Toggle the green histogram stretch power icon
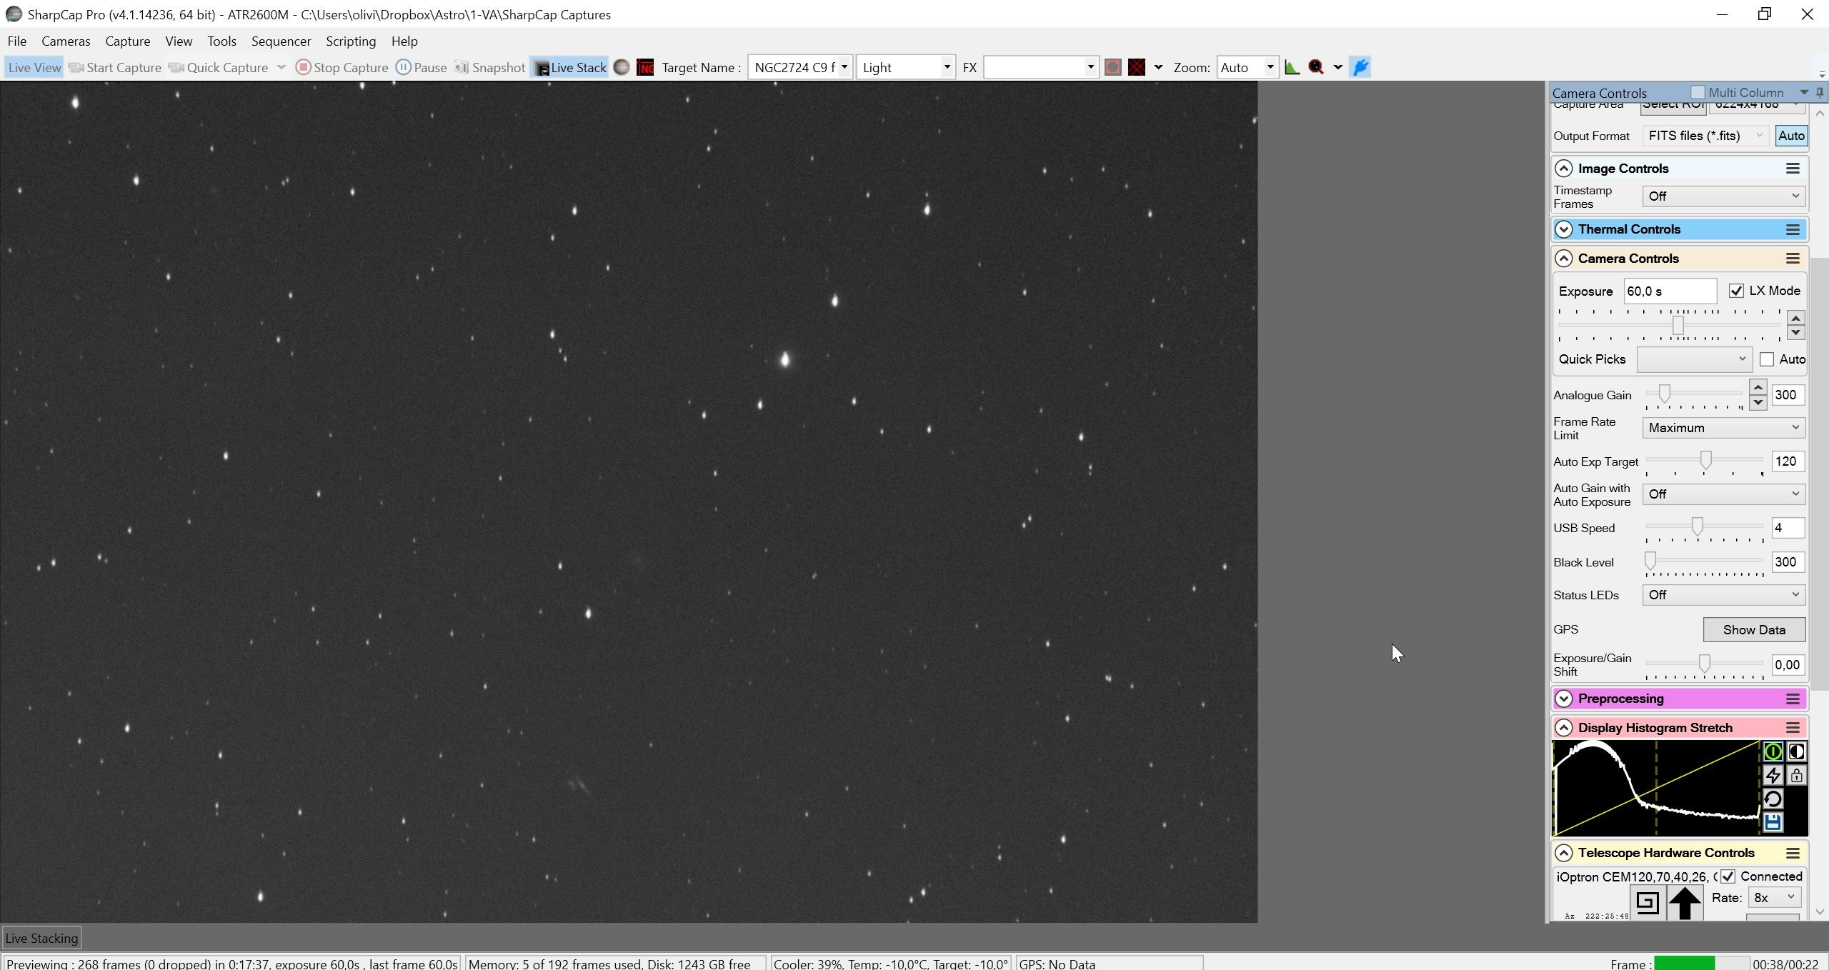Image resolution: width=1829 pixels, height=970 pixels. tap(1773, 752)
